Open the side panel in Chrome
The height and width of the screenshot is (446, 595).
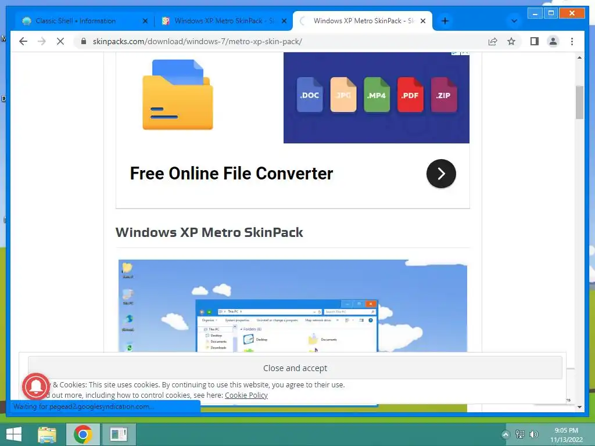535,41
